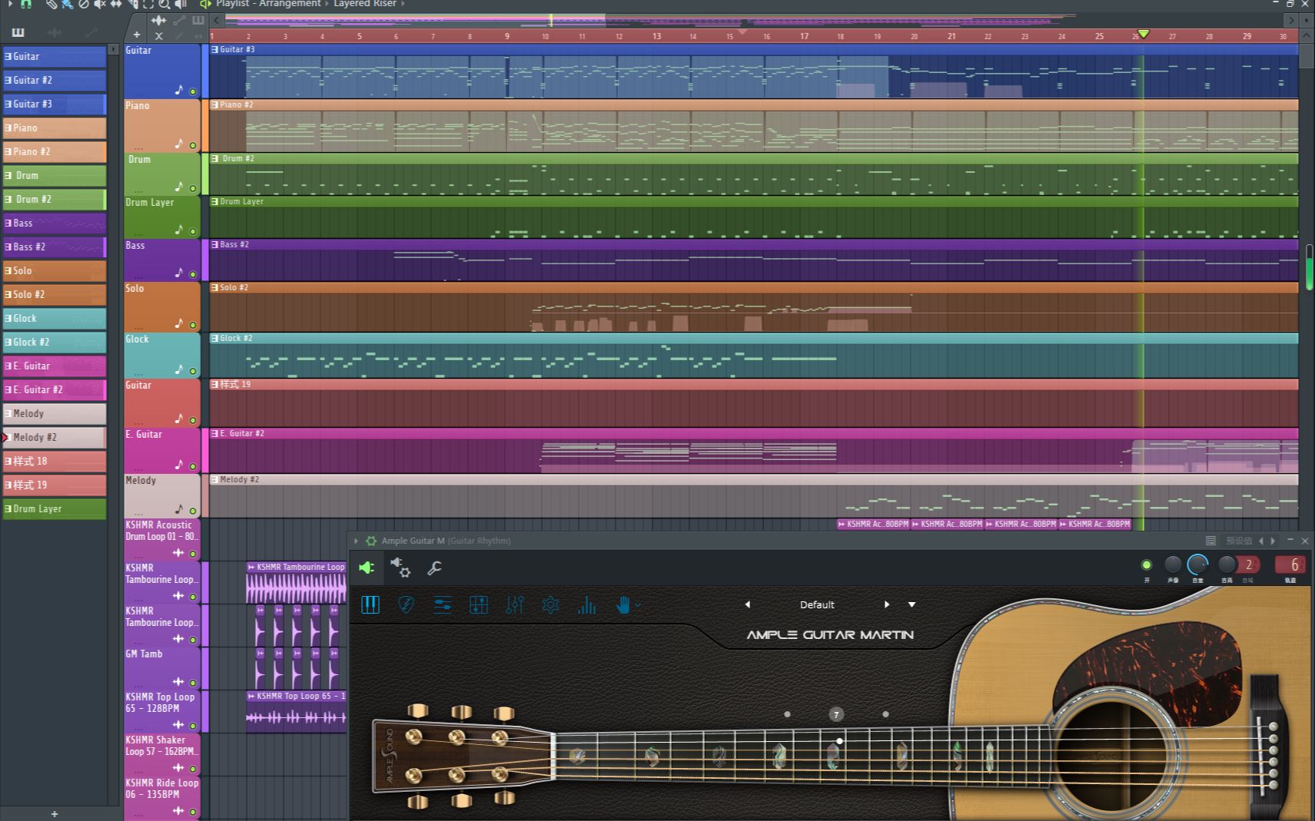Mute the Bass track using its LED
Screen dimensions: 1315x821
[x=193, y=274]
